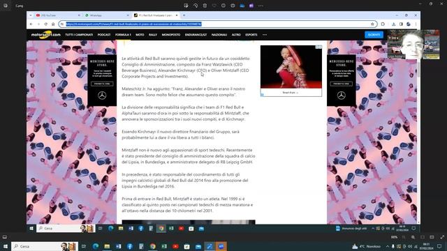Show the file info panel in Photos

tap(223, 6)
